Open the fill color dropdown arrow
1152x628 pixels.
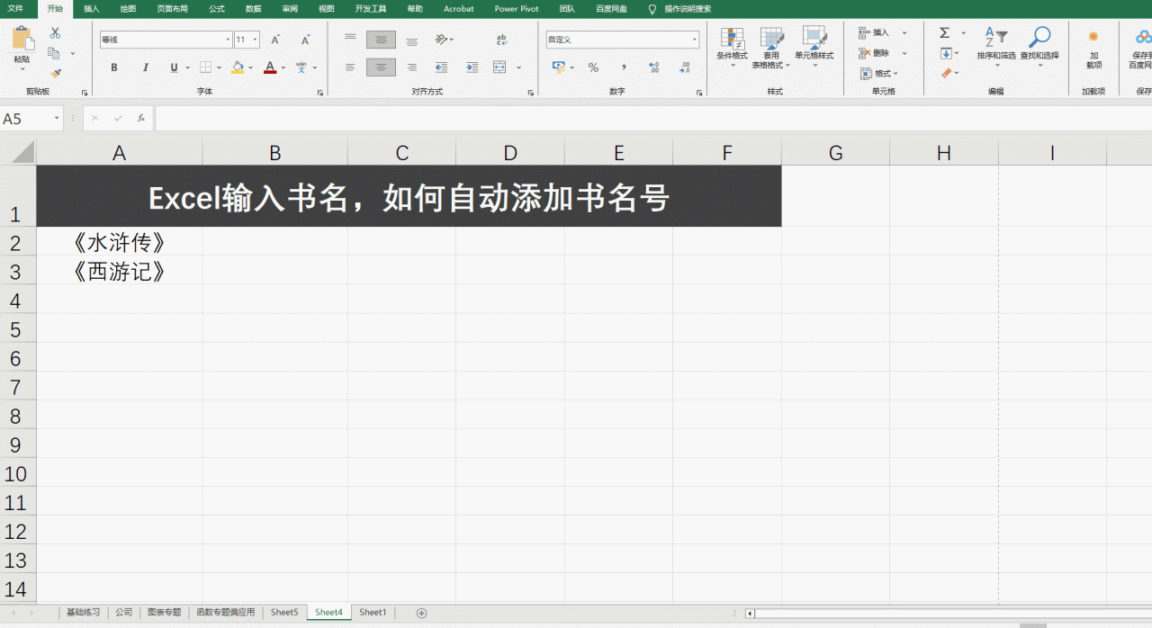tap(249, 67)
